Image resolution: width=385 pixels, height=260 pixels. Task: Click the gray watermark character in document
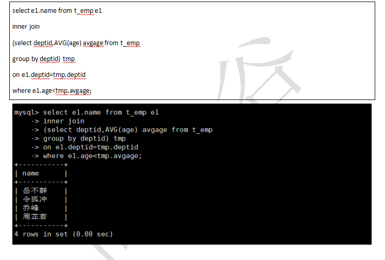(259, 70)
